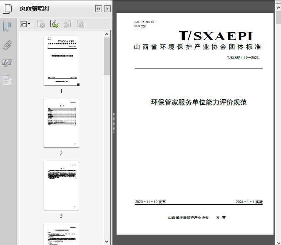The image size is (281, 245).
Task: Open the page thumbnails panel icon
Action: [7, 9]
